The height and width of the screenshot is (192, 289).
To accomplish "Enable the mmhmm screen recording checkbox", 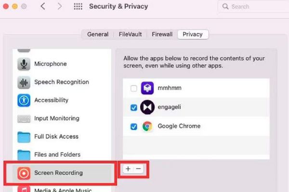I will click(133, 88).
